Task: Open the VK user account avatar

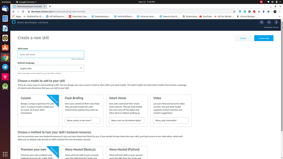Action: click(x=269, y=22)
